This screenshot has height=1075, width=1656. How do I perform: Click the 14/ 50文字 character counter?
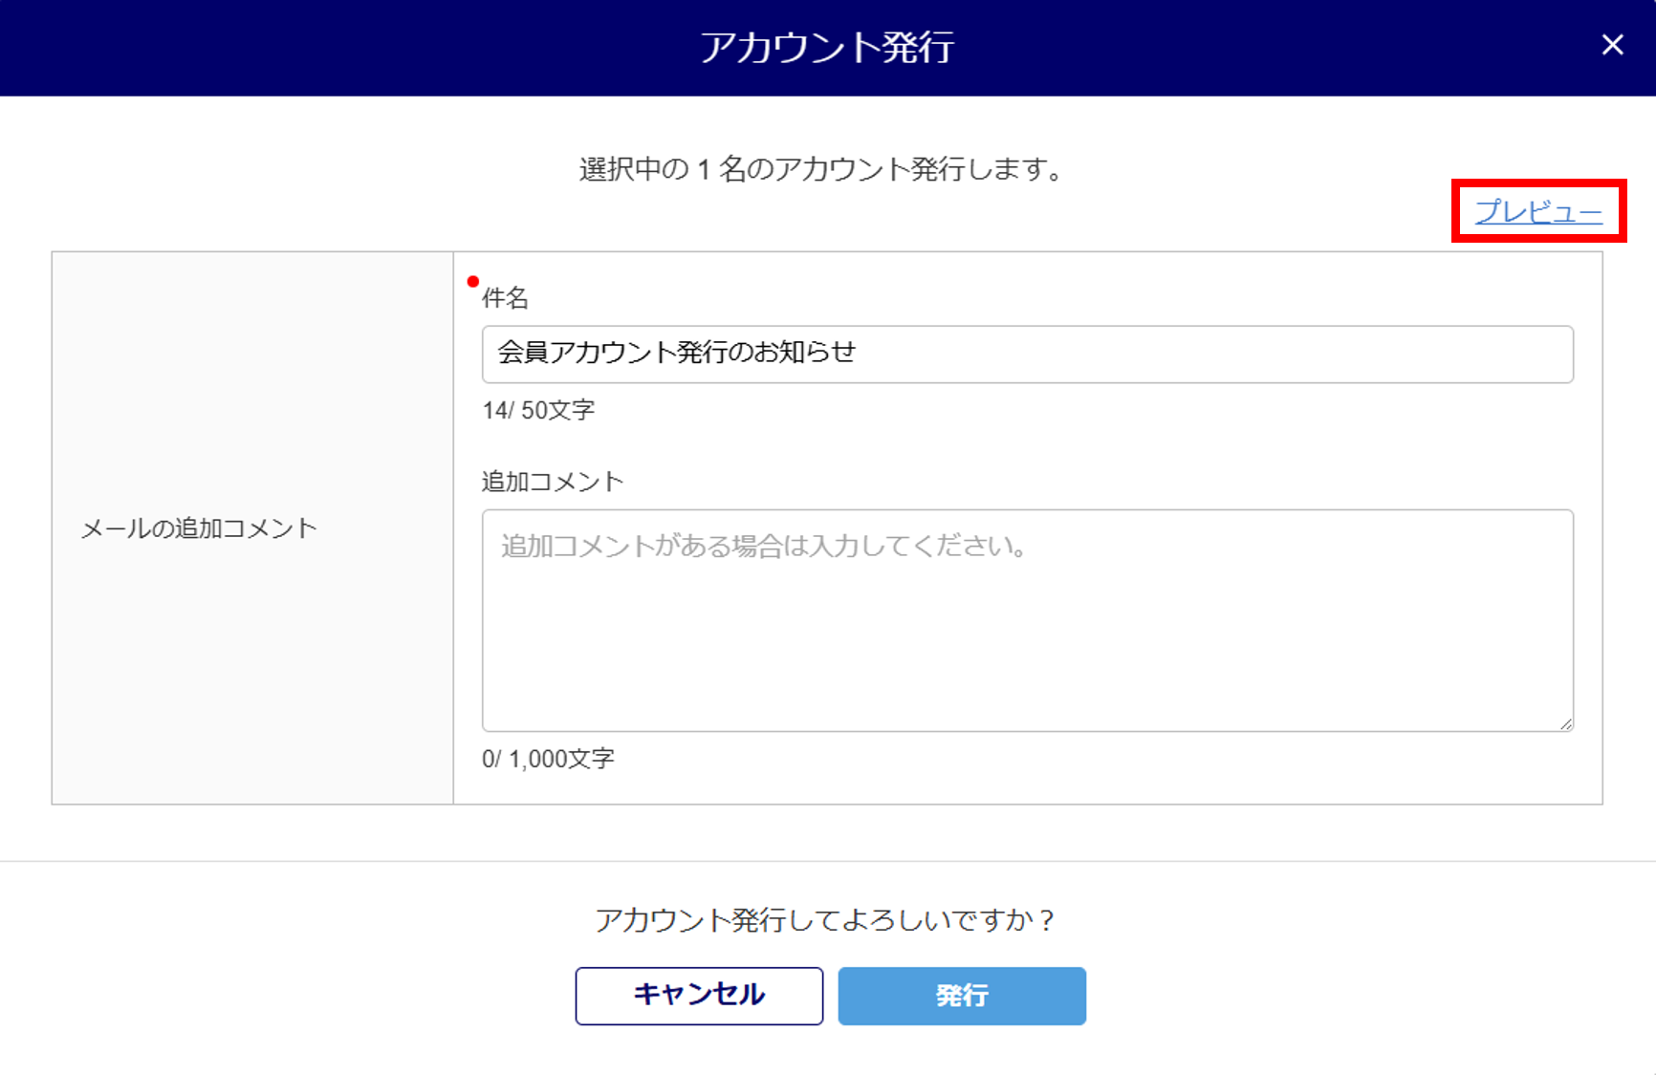click(538, 411)
